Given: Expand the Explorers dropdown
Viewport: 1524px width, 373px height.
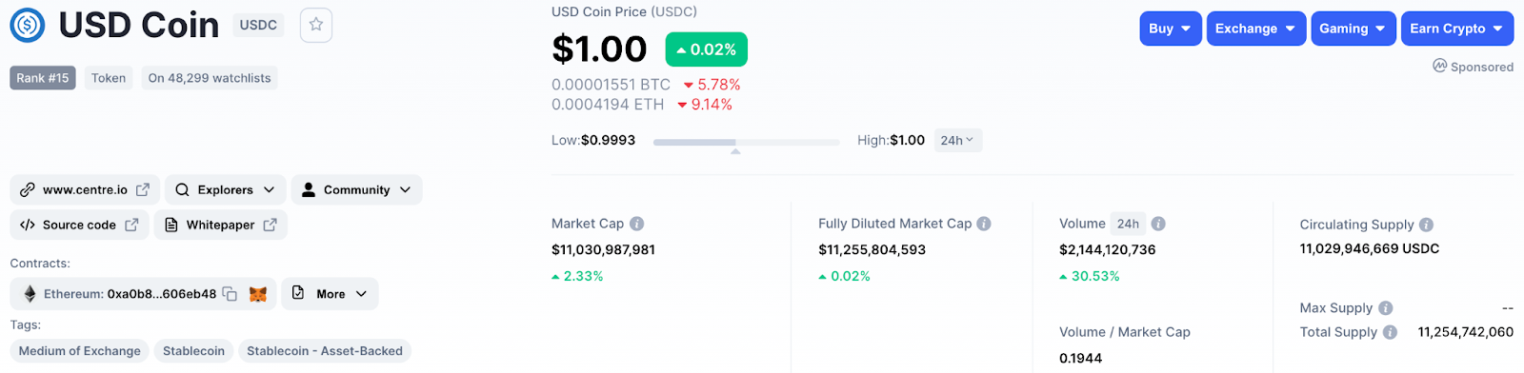Looking at the screenshot, I should (x=226, y=190).
